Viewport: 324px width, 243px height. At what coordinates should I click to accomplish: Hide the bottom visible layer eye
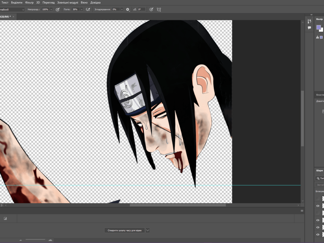[x=318, y=235]
